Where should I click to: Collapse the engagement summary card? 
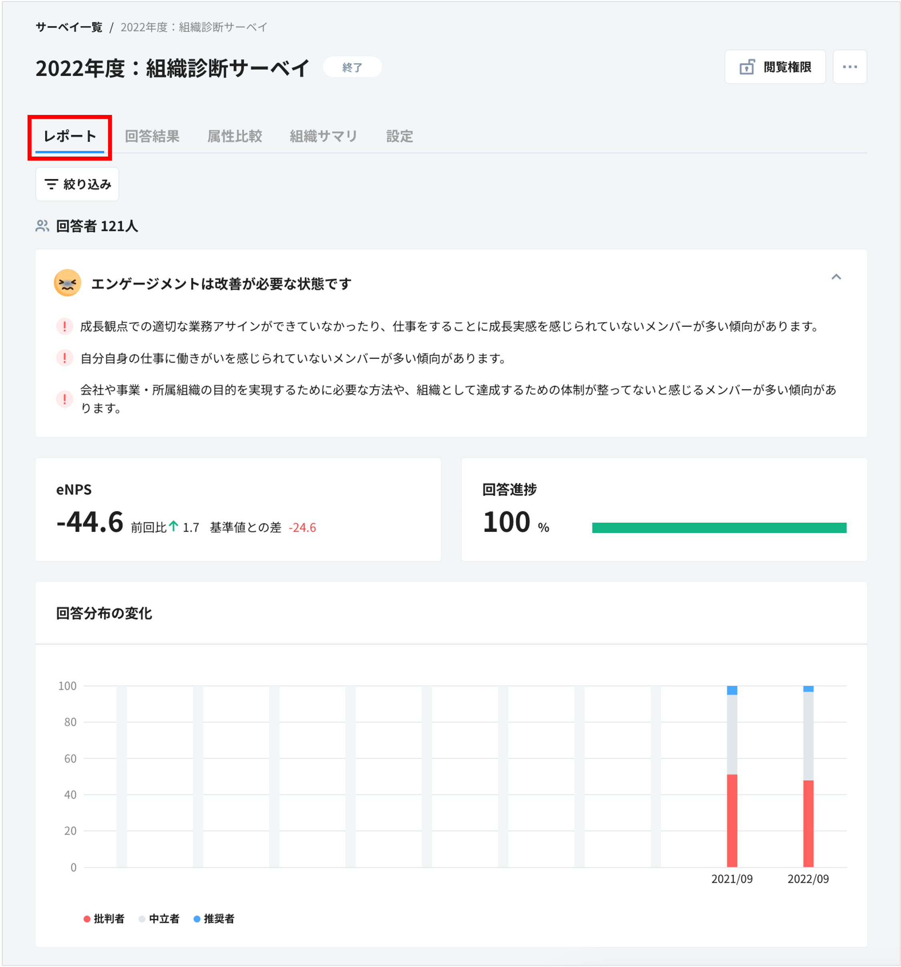click(x=837, y=277)
